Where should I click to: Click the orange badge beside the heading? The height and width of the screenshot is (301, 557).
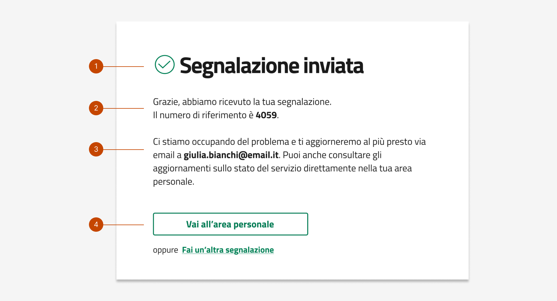[96, 66]
